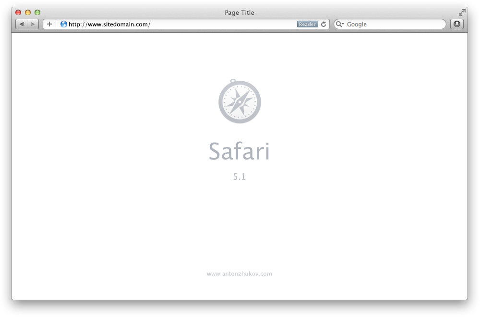The width and height of the screenshot is (480, 317).
Task: Click the large Safari heading text
Action: (x=239, y=151)
